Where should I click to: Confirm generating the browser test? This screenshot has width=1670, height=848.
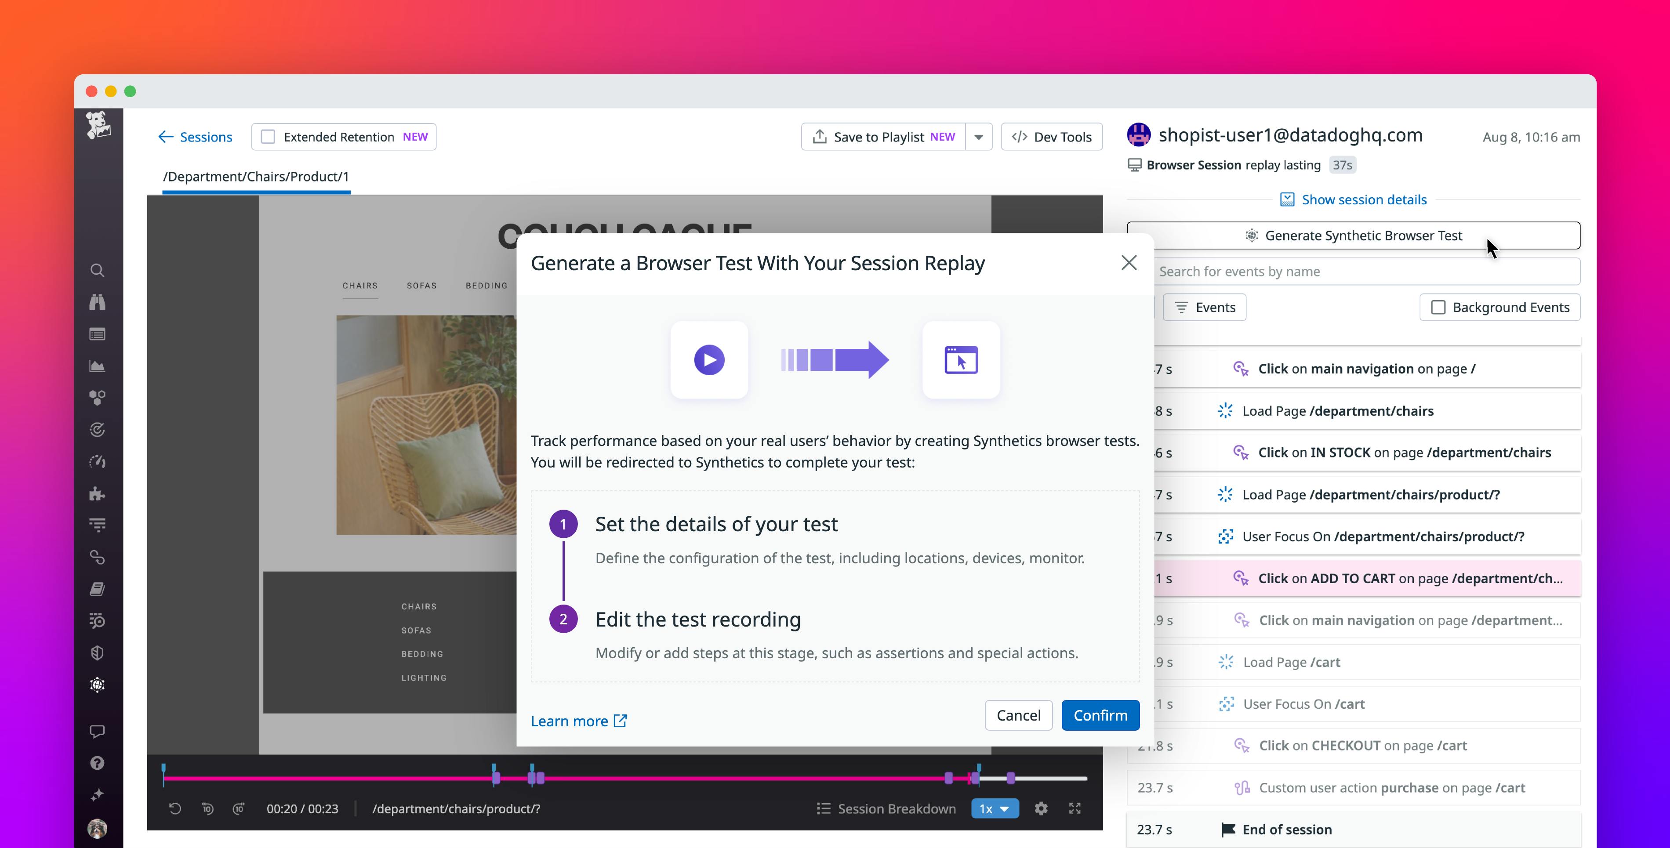(1101, 715)
